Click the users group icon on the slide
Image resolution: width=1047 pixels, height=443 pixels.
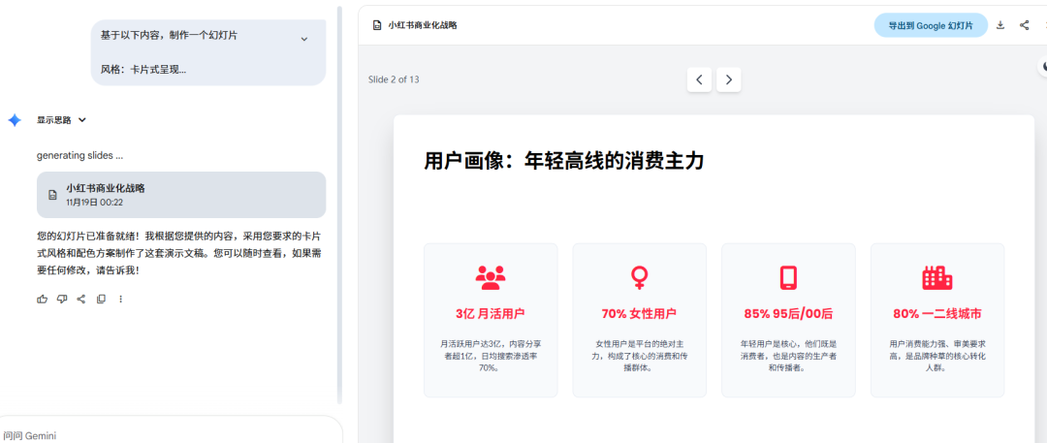491,277
